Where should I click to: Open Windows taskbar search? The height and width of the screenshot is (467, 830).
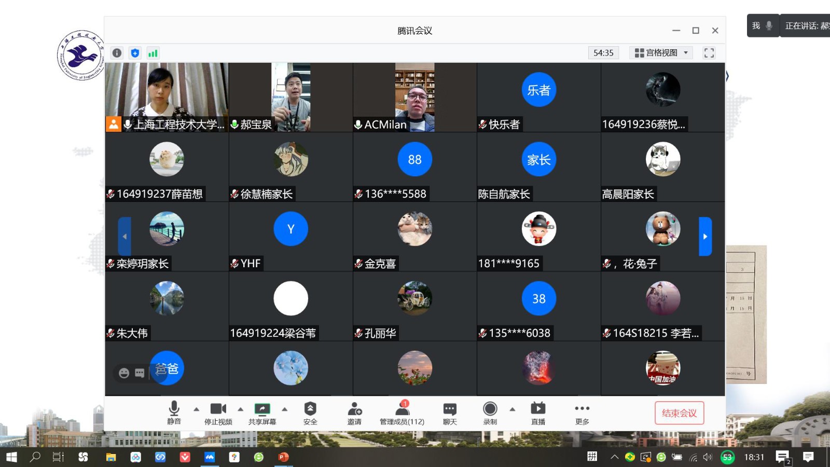[35, 457]
